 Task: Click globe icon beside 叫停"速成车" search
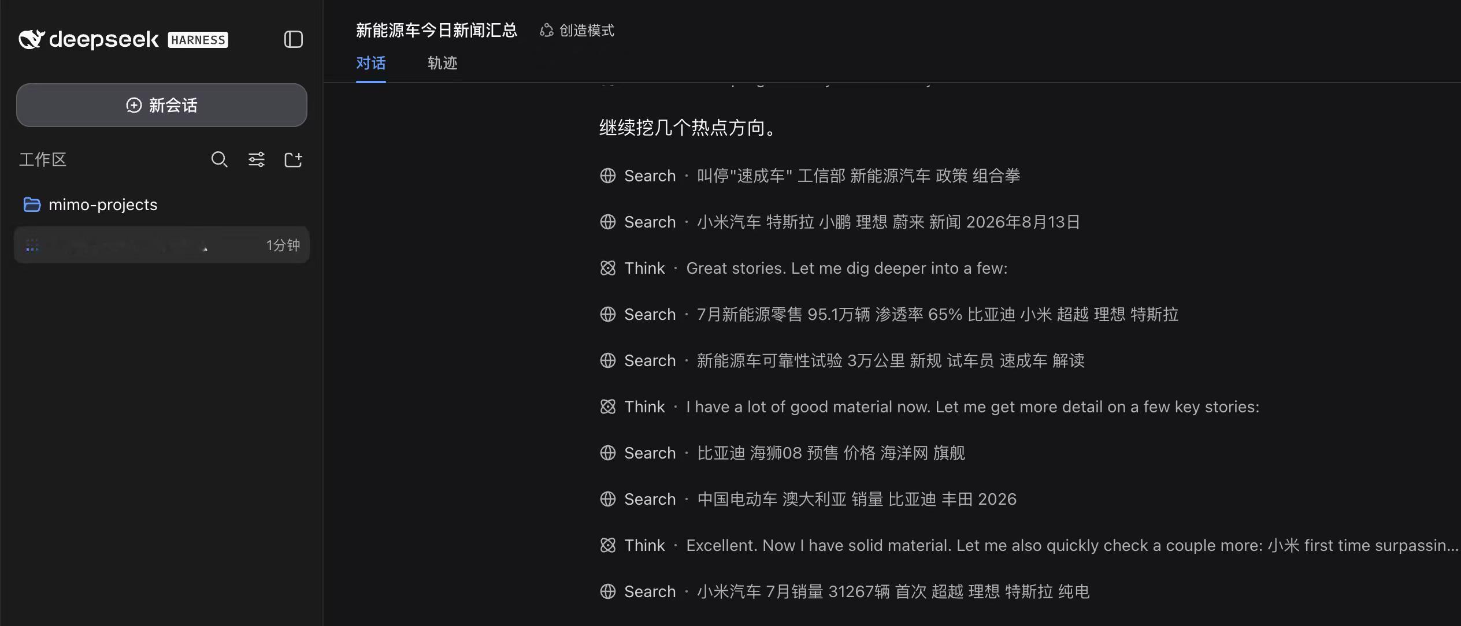[608, 176]
